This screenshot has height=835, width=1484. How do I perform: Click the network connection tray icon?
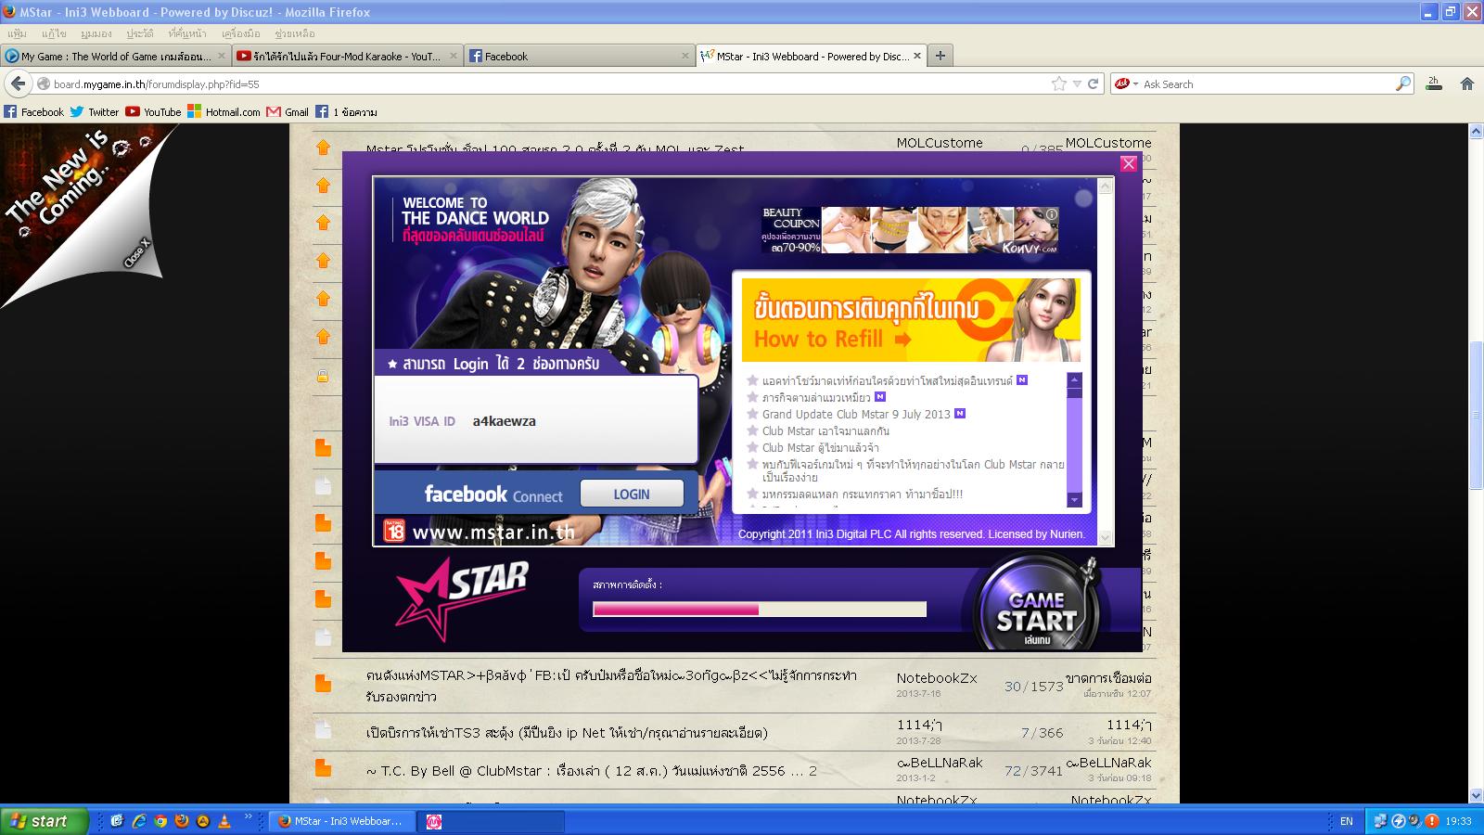tap(1381, 821)
